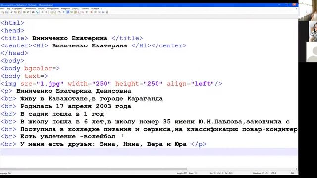Click the <center><H1> heading line
Screen dimensions: 317x178
point(94,45)
